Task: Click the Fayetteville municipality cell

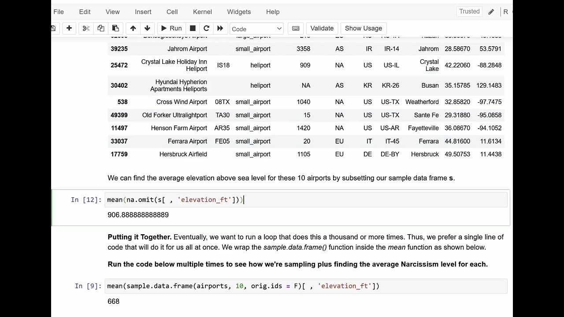Action: [x=423, y=128]
